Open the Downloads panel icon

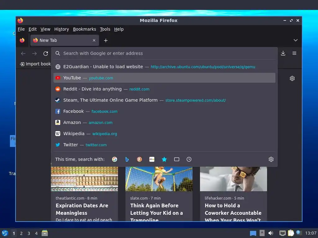click(x=283, y=53)
